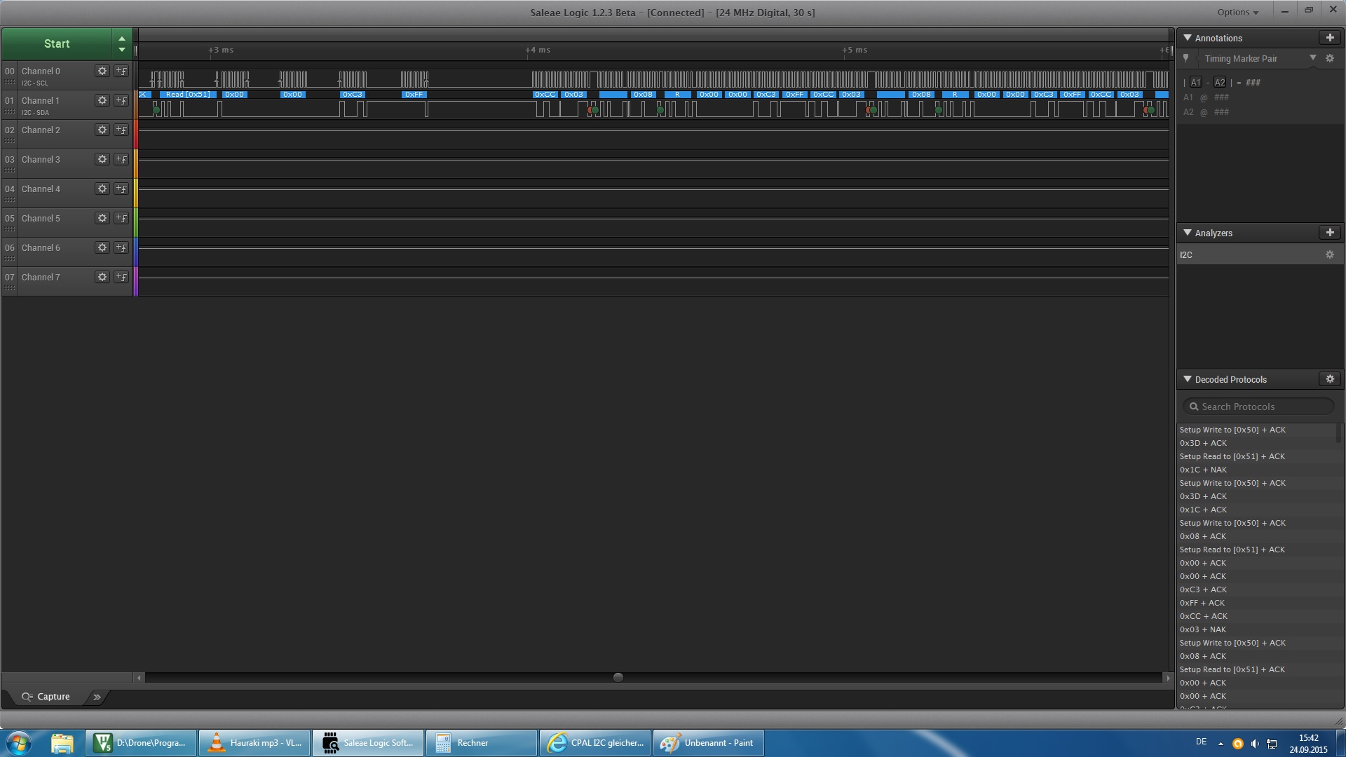Set trigger on Channel 2
Screen dimensions: 1346x757
click(121, 130)
